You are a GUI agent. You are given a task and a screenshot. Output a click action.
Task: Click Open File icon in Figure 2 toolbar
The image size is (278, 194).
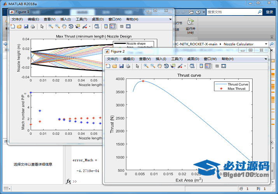point(115,66)
